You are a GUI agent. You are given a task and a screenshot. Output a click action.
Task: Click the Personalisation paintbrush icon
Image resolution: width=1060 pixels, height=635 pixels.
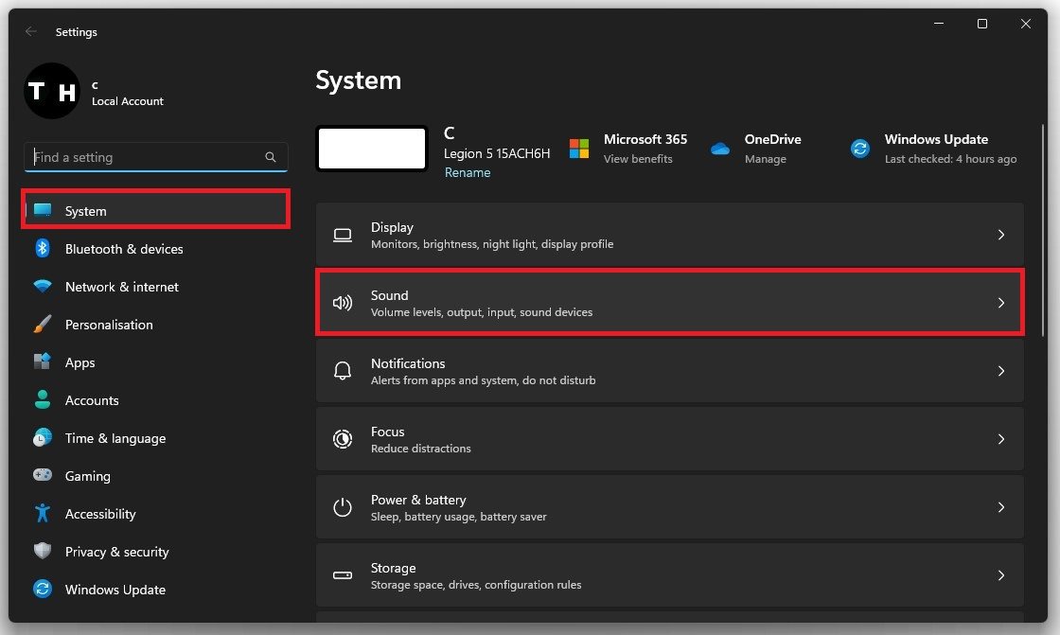[43, 325]
